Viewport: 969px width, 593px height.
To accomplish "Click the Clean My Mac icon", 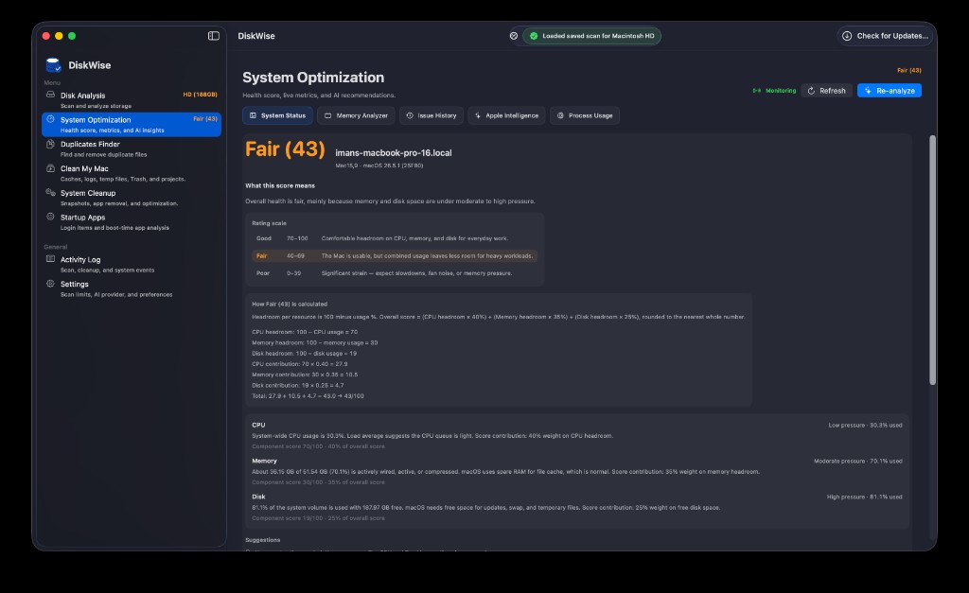I will 50,168.
